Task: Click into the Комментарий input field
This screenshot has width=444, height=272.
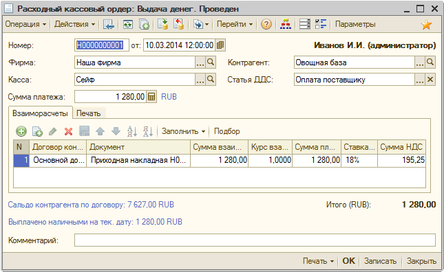Action: (x=255, y=240)
